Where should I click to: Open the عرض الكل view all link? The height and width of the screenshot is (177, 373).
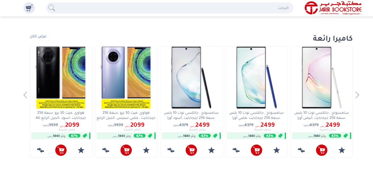pyautogui.click(x=38, y=36)
